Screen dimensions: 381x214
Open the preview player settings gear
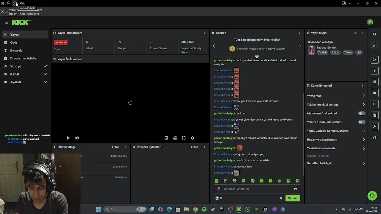(x=192, y=138)
